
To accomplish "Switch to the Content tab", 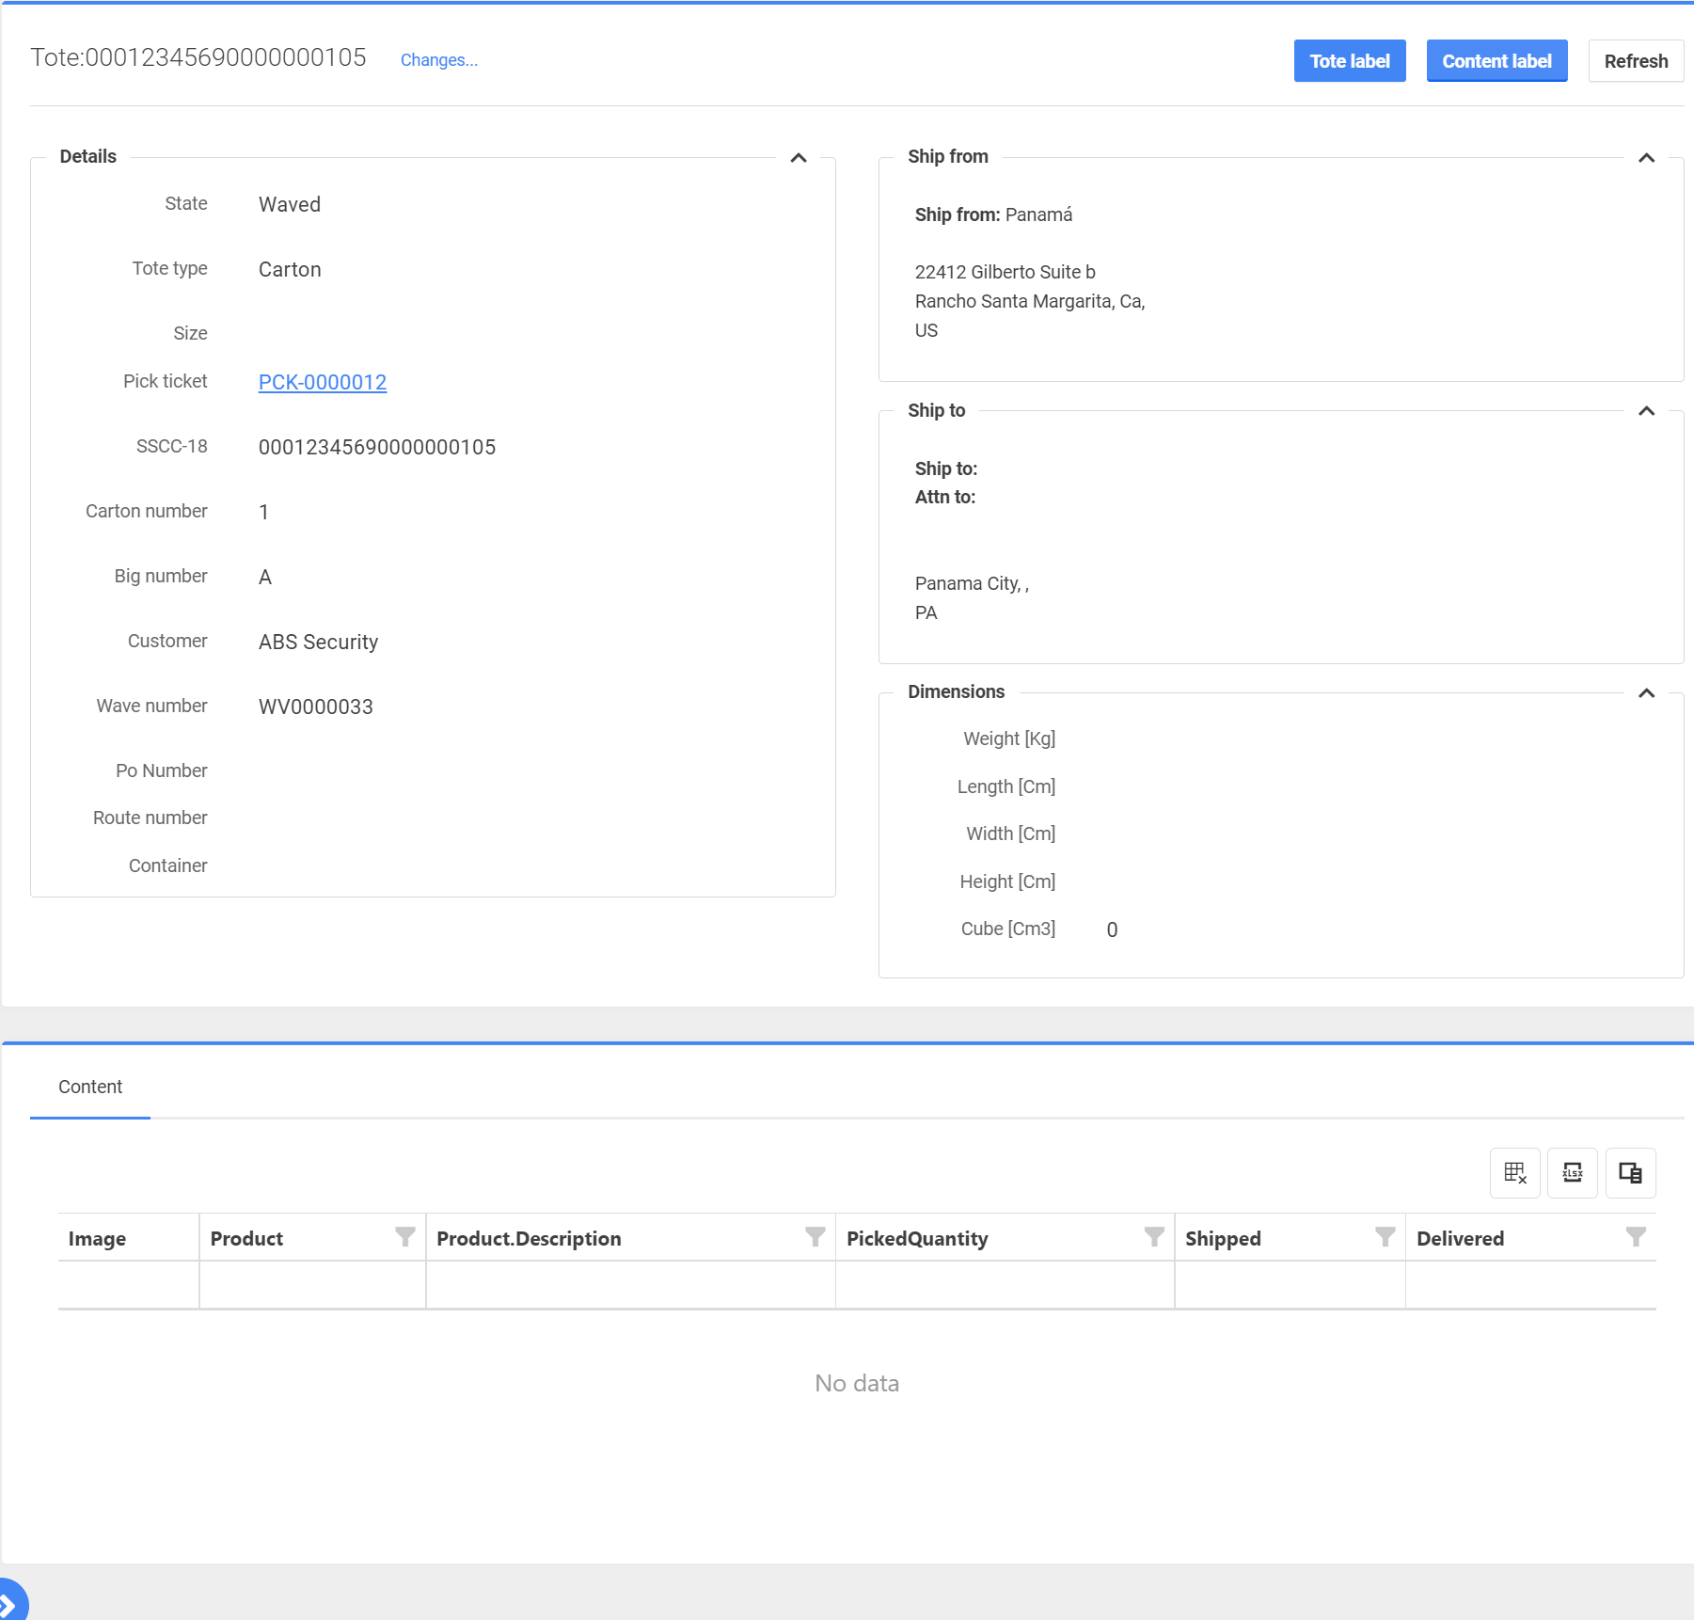I will 90,1088.
